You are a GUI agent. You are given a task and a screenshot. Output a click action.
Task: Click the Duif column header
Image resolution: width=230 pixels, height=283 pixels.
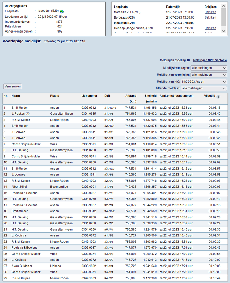click(107, 96)
